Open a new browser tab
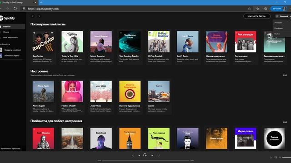 [41, 2]
